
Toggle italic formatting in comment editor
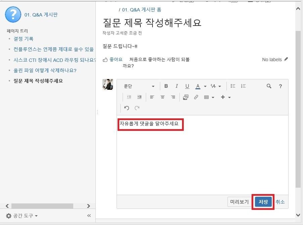(x=177, y=86)
